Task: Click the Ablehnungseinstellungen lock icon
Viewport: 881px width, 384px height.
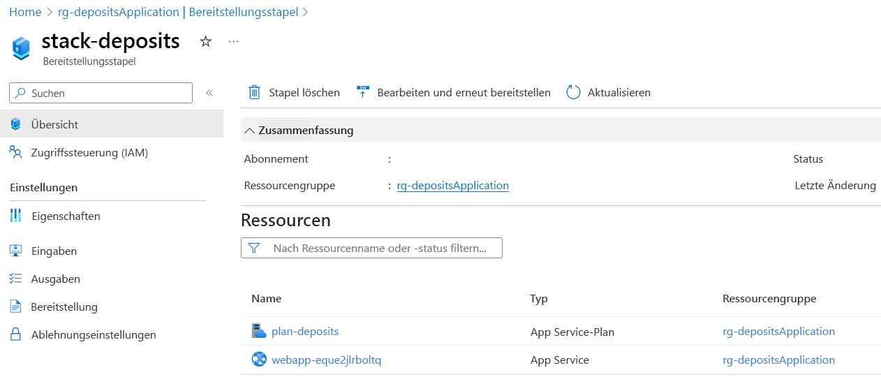Action: tap(16, 334)
